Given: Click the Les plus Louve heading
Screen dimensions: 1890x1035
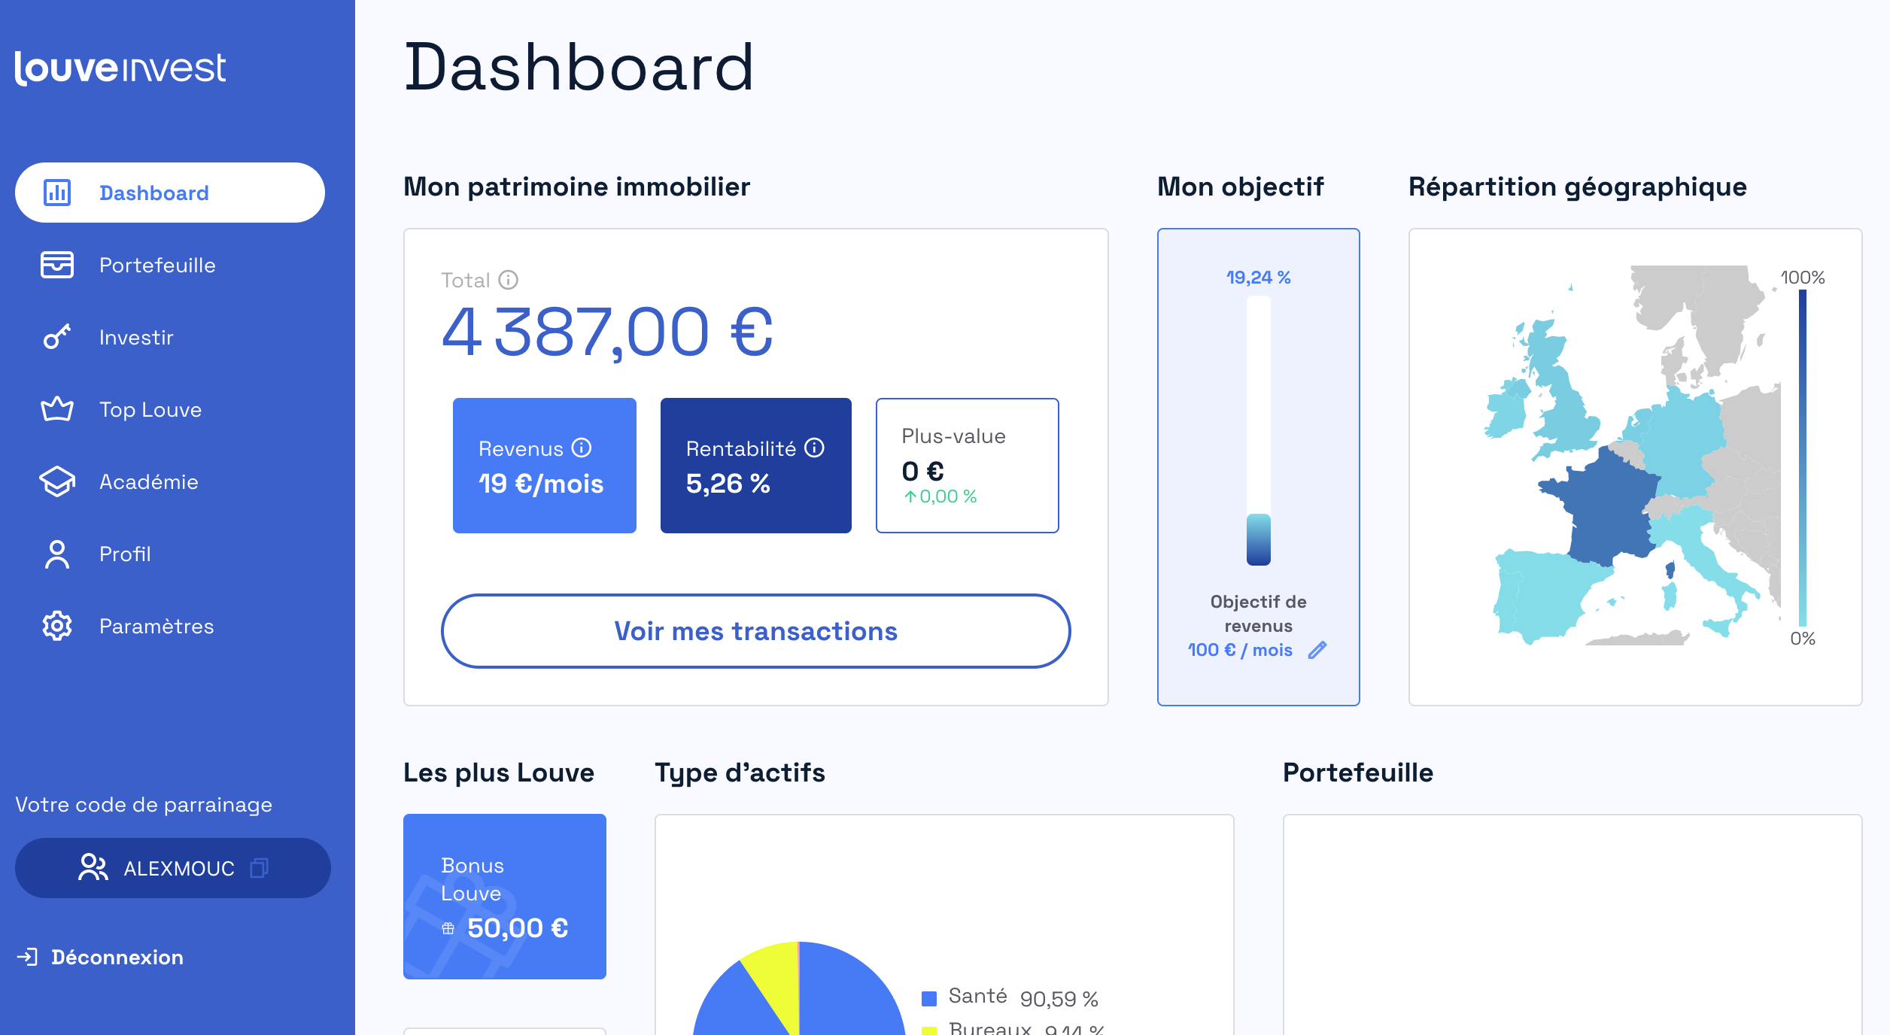Looking at the screenshot, I should [x=499, y=772].
